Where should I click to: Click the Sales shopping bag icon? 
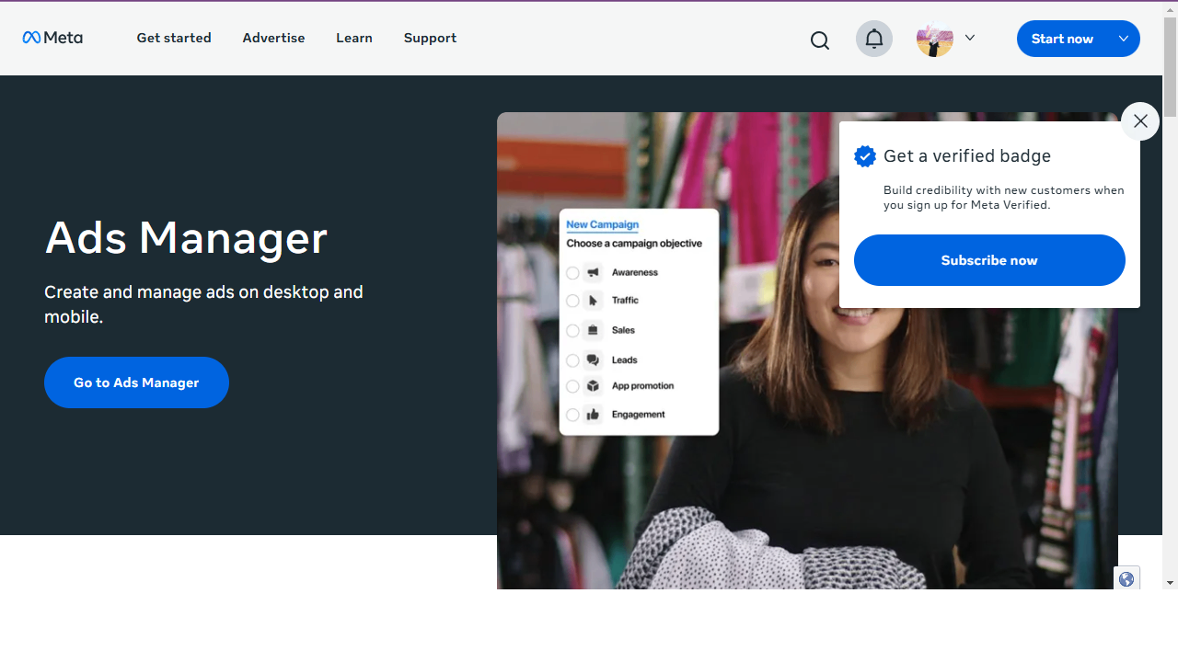(x=593, y=330)
